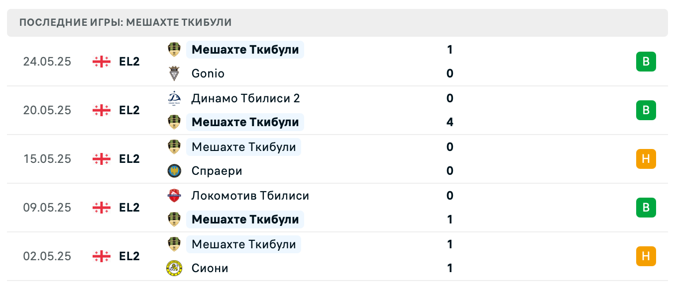This screenshot has height=291, width=675.
Task: Open Локомотив Тбилиси team link
Action: (250, 196)
